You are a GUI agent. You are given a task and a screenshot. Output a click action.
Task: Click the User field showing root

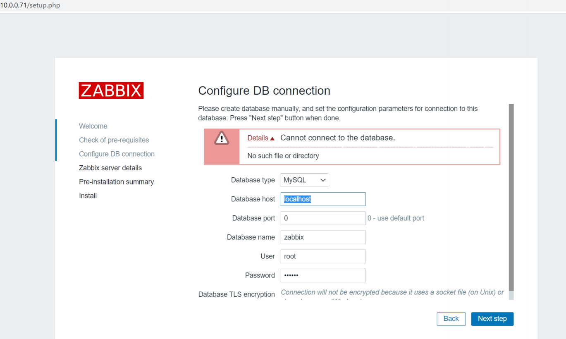coord(323,256)
